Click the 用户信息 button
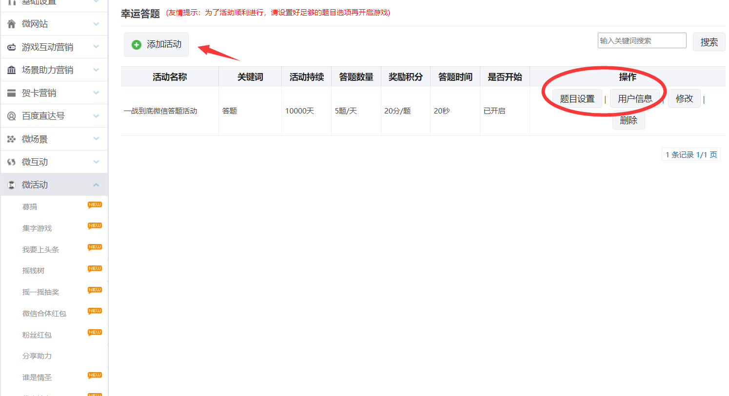The width and height of the screenshot is (729, 396). pos(635,99)
